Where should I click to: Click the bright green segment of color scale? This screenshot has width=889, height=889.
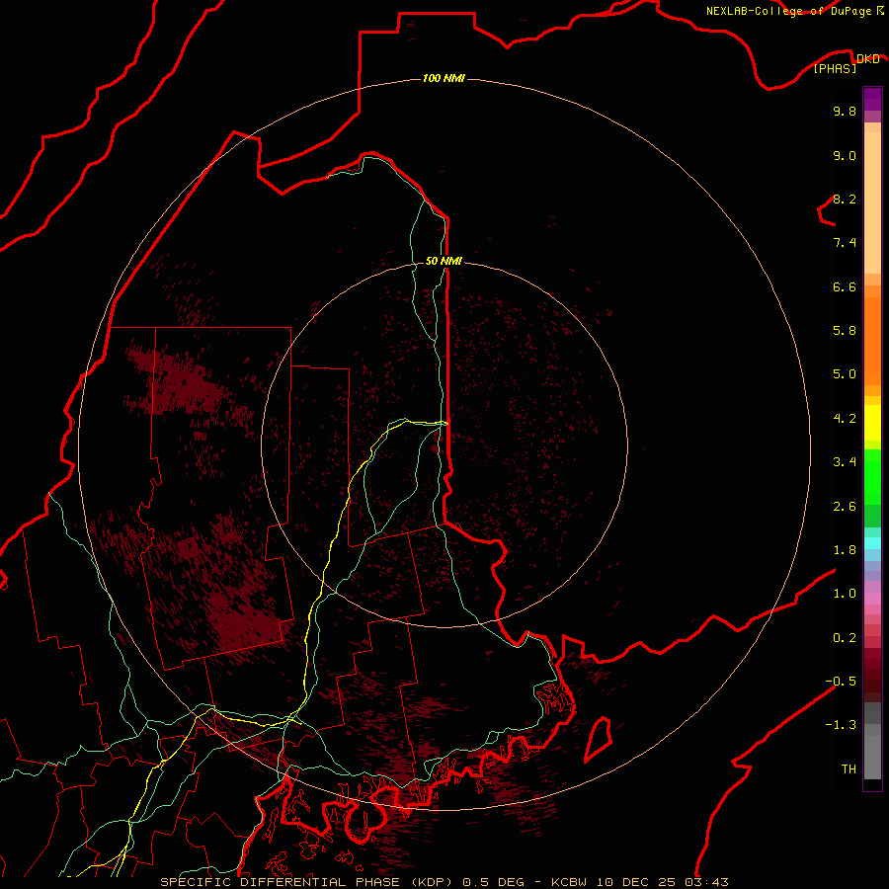coord(872,476)
